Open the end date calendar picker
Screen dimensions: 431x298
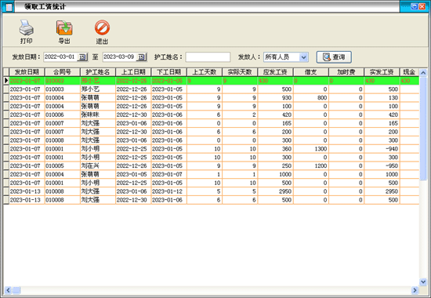(142, 57)
